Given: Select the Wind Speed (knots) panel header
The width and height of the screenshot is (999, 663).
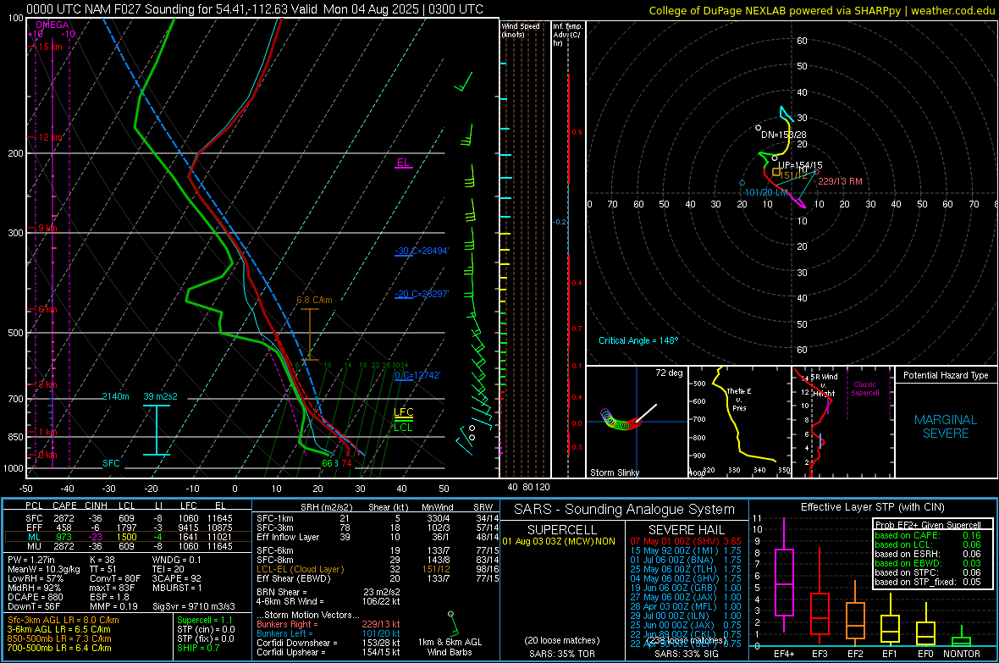Looking at the screenshot, I should click(x=521, y=30).
